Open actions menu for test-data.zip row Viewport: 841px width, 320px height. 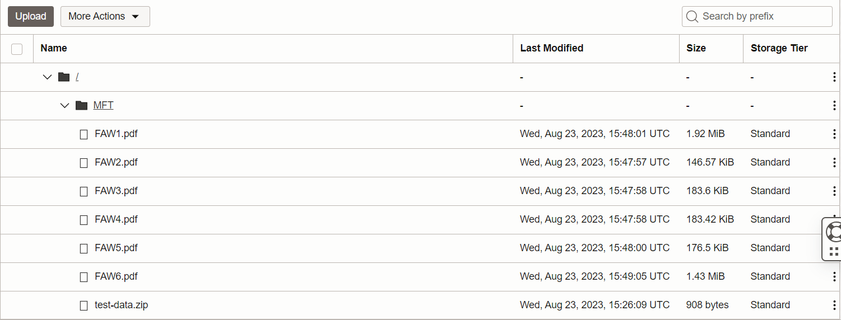834,305
